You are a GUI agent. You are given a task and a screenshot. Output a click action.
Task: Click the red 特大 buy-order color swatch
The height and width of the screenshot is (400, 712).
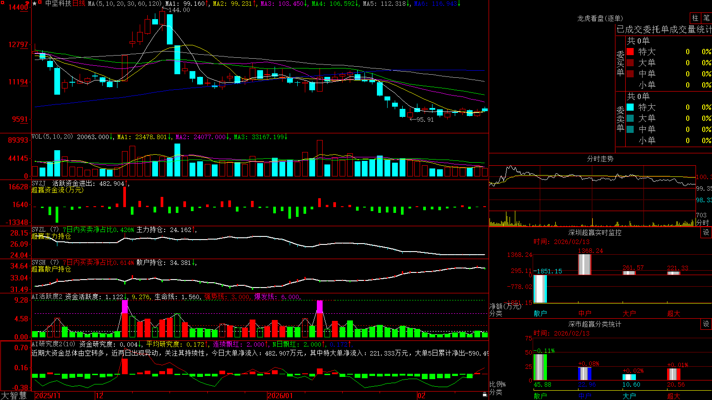[630, 52]
